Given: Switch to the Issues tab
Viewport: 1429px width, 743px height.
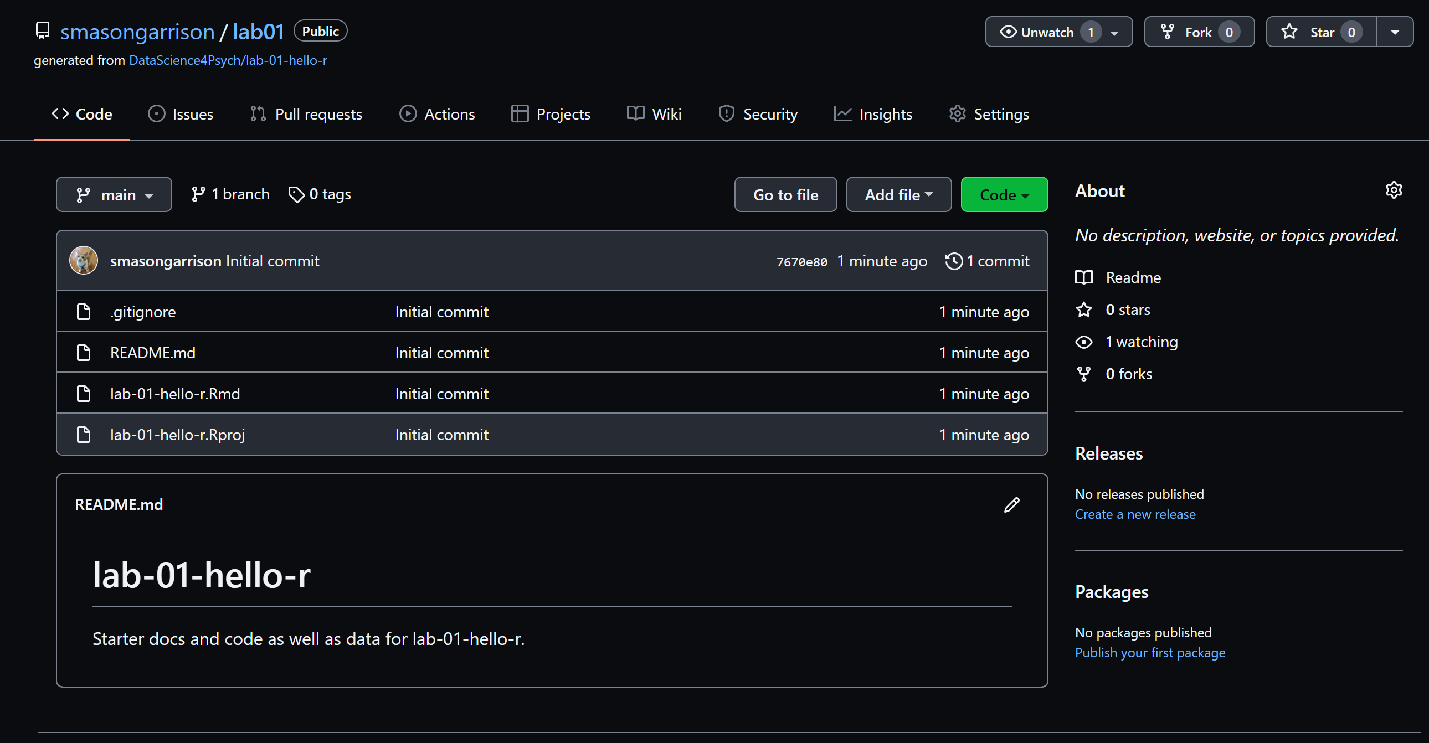Looking at the screenshot, I should tap(181, 114).
